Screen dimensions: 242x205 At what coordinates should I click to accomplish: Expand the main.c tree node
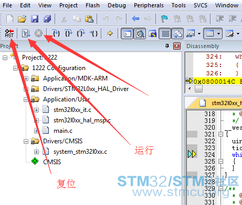point(36,131)
